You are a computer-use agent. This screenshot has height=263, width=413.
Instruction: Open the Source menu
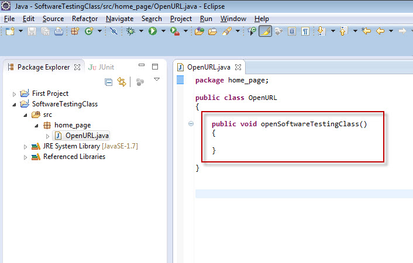coord(53,19)
